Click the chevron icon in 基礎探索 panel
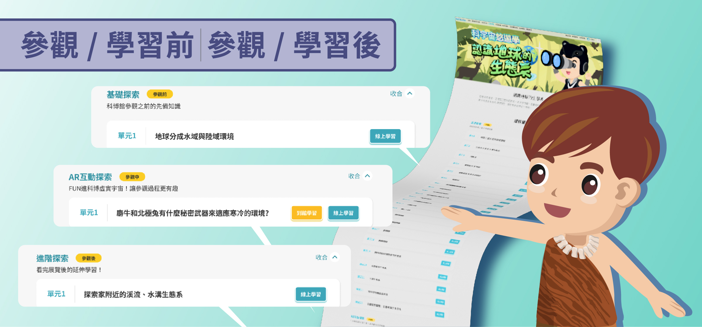Image resolution: width=702 pixels, height=327 pixels. click(410, 93)
